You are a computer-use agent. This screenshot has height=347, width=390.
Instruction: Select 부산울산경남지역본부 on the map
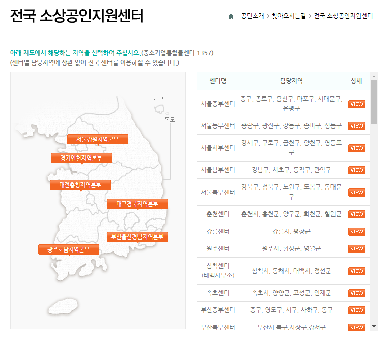click(x=137, y=237)
